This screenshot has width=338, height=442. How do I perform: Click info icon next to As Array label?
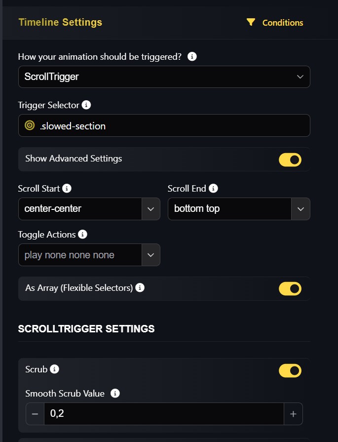click(x=140, y=287)
